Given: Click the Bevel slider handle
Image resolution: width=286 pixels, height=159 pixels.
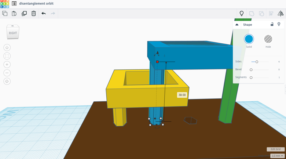Looking at the screenshot, I should [251, 70].
